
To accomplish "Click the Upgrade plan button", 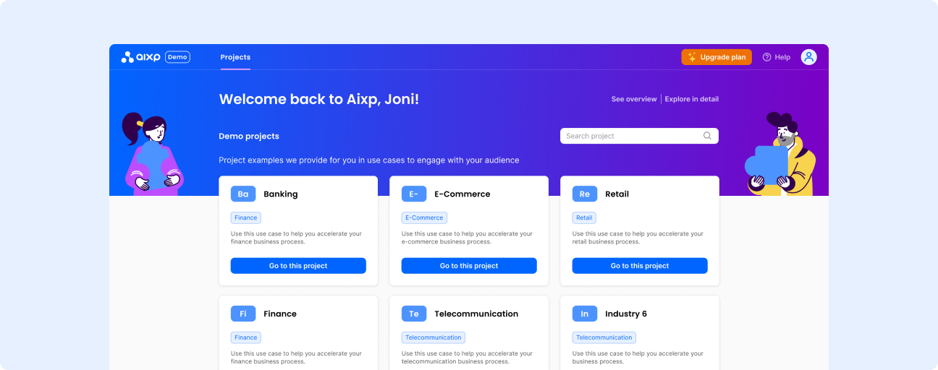I will pos(717,57).
